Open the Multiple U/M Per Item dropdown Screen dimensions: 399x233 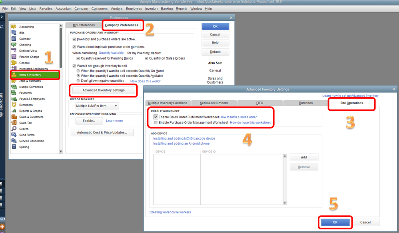click(97, 106)
